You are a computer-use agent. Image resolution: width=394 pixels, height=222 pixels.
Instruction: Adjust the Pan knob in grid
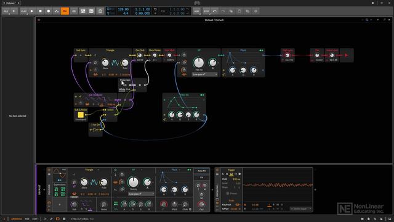coord(317,55)
